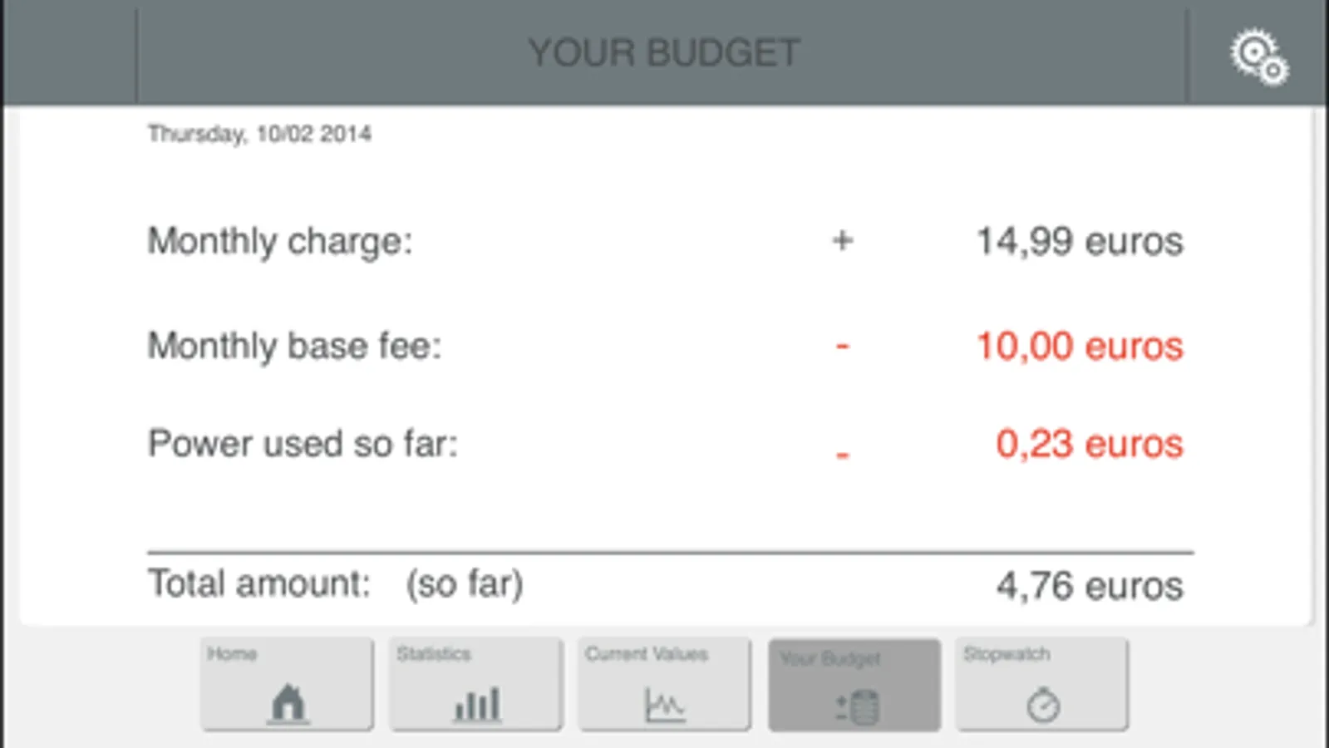Viewport: 1329px width, 748px height.
Task: Switch to the Home tab label
Action: point(232,654)
